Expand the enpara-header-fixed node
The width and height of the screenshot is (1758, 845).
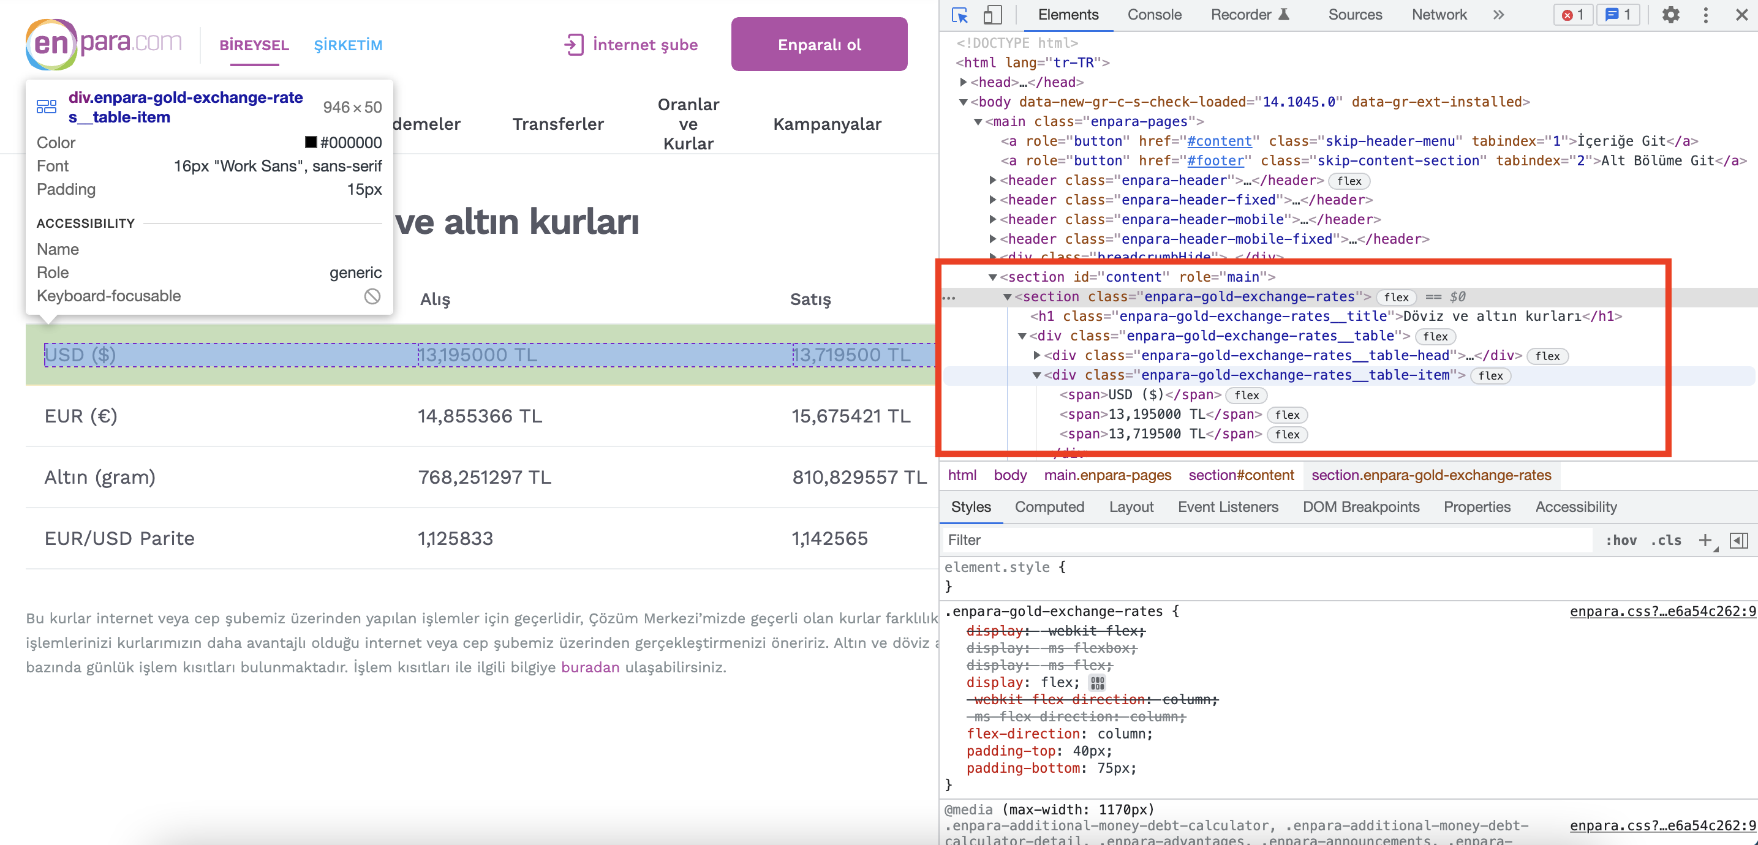pyautogui.click(x=993, y=200)
